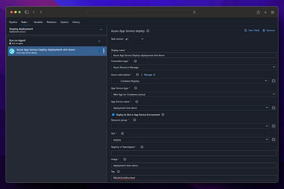Refresh the Azure subscription list

[x=273, y=81]
